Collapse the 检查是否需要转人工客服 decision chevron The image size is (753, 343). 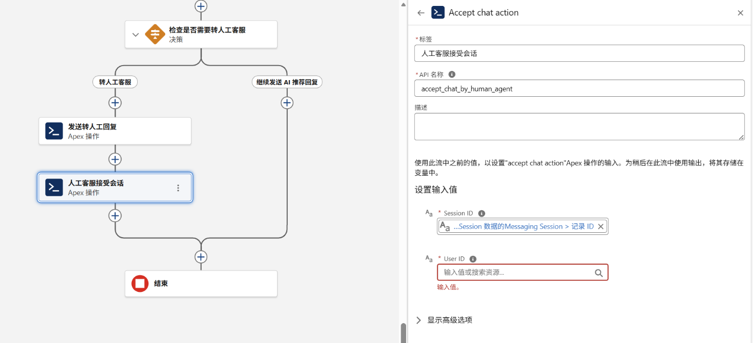point(135,35)
